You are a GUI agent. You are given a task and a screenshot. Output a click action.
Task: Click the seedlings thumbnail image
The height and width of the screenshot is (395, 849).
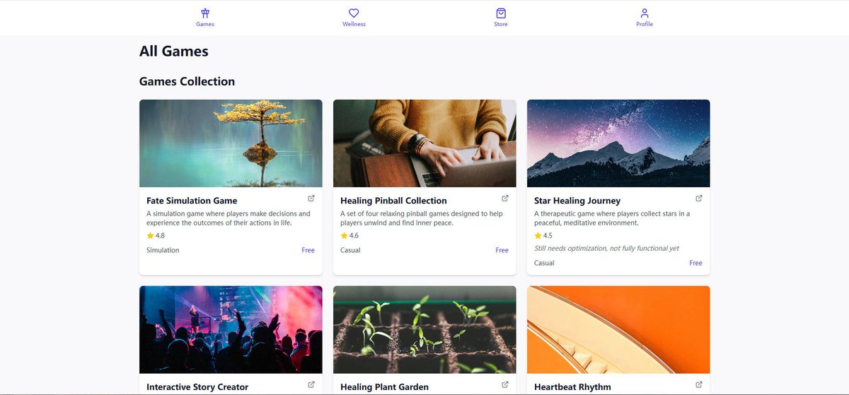pyautogui.click(x=424, y=330)
